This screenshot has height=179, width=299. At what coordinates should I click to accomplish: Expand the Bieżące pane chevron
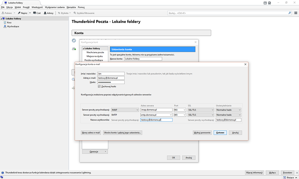coord(296,178)
